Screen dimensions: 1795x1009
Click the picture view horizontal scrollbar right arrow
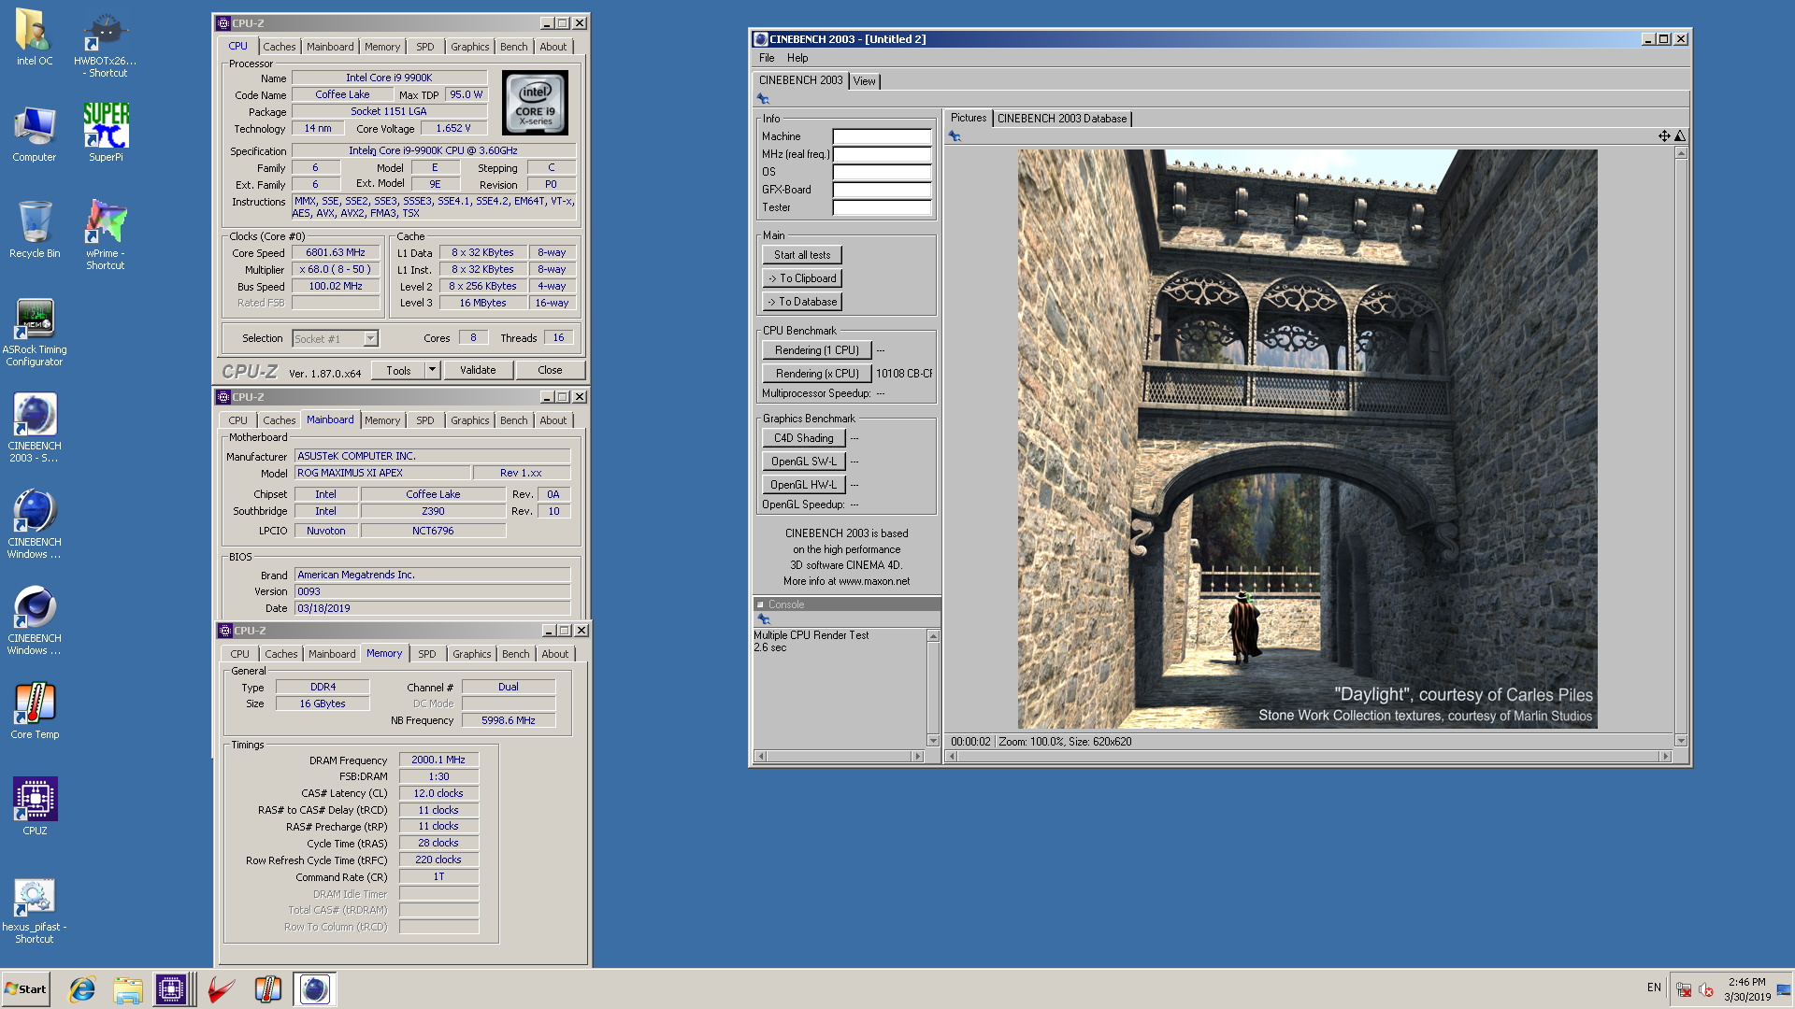coord(1665,757)
